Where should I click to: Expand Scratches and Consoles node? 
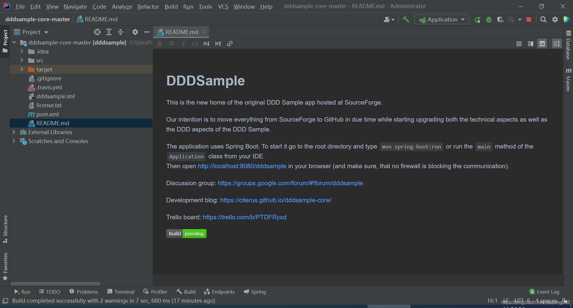coord(14,141)
